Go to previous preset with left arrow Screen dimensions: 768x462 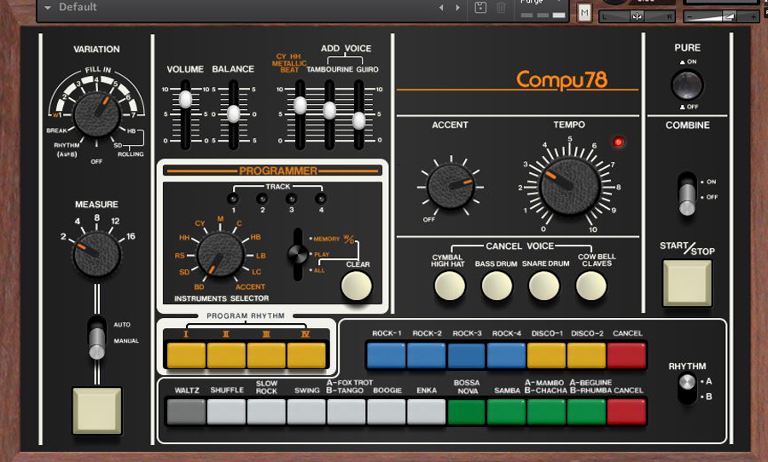(441, 8)
